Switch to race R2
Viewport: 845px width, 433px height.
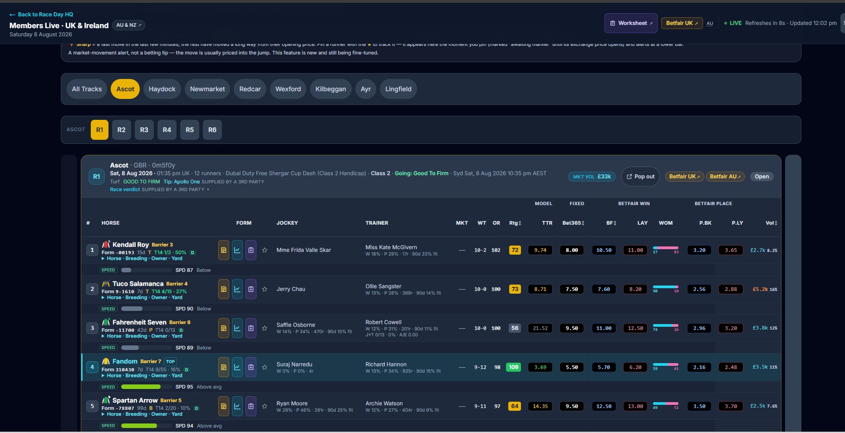point(122,130)
